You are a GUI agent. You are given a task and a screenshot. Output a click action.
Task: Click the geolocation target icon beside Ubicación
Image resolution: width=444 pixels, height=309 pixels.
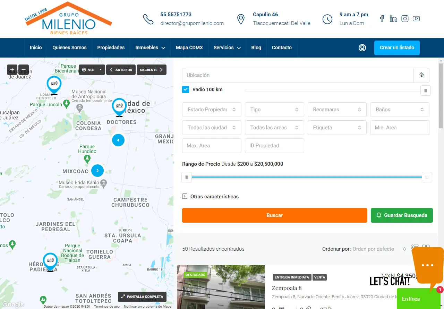[x=421, y=75]
